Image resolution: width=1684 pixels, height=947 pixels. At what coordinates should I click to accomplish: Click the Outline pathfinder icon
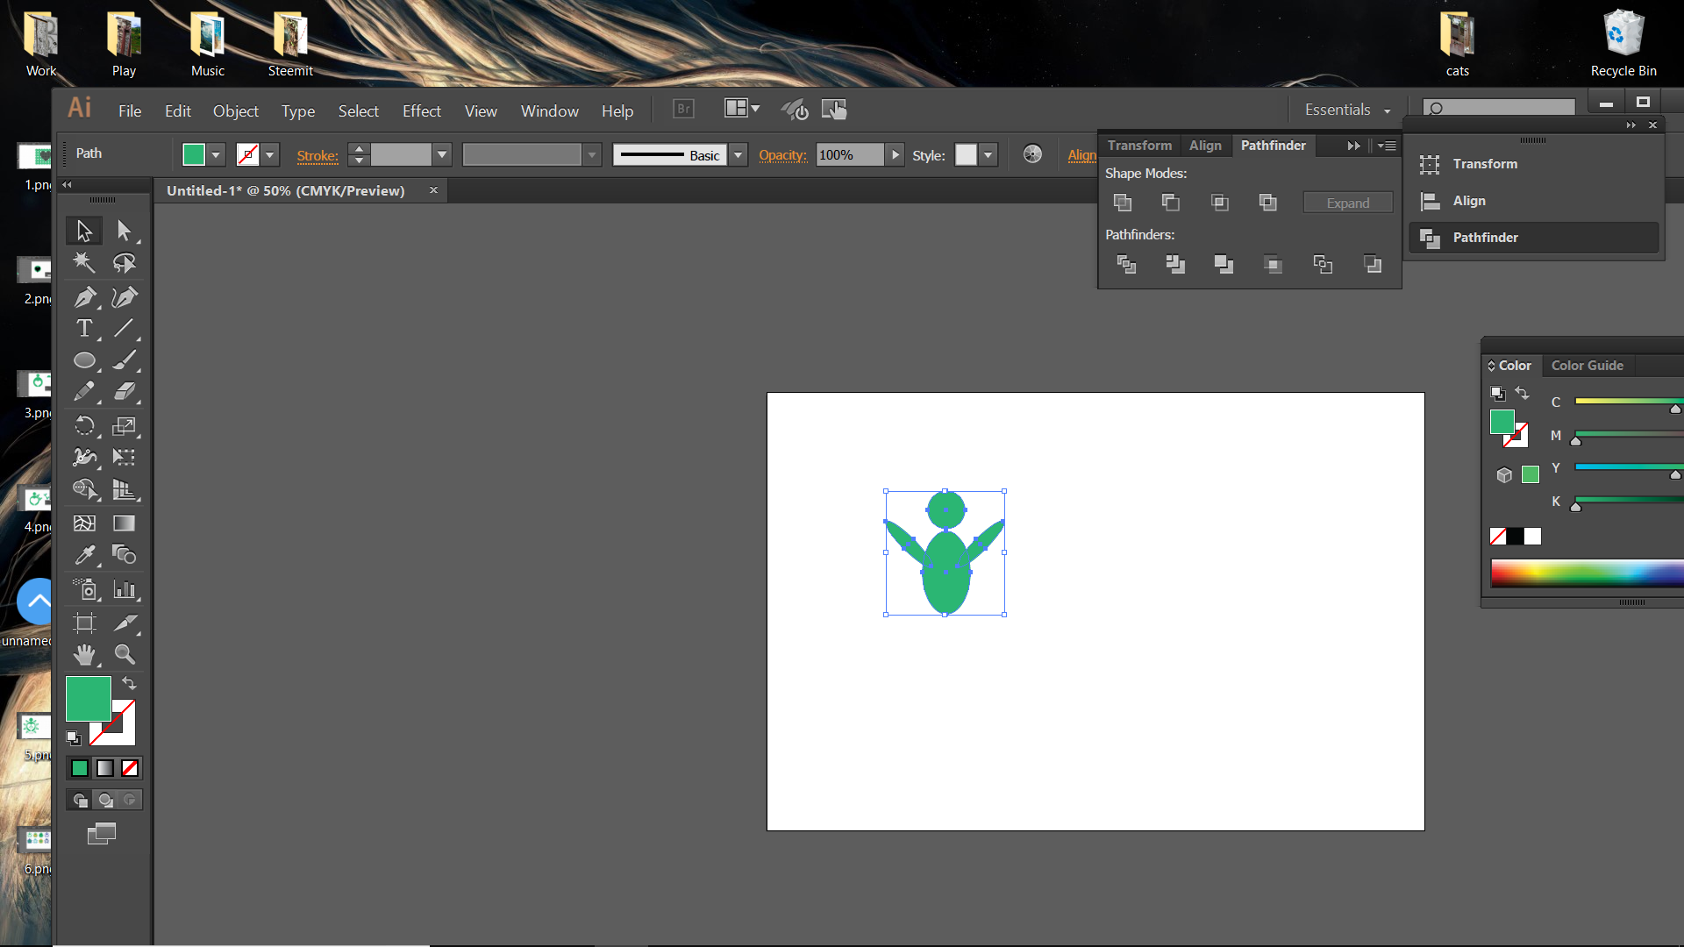point(1323,264)
